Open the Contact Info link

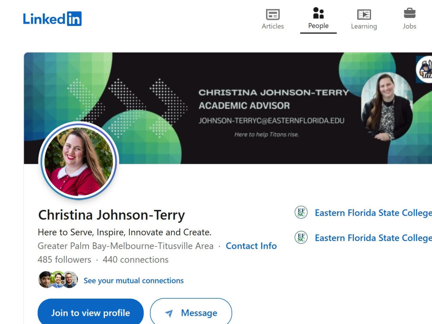(x=251, y=246)
